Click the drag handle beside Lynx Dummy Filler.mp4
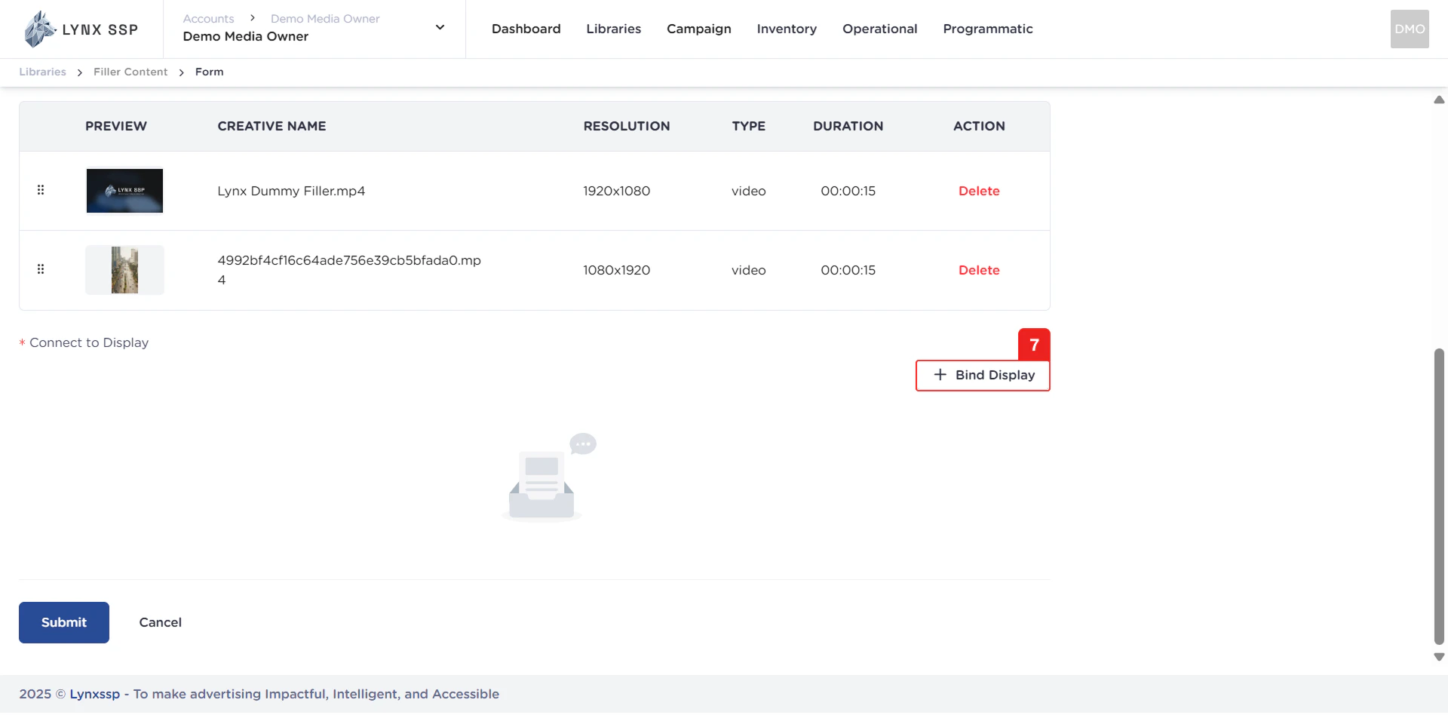Screen dimensions: 1448x715 (41, 191)
